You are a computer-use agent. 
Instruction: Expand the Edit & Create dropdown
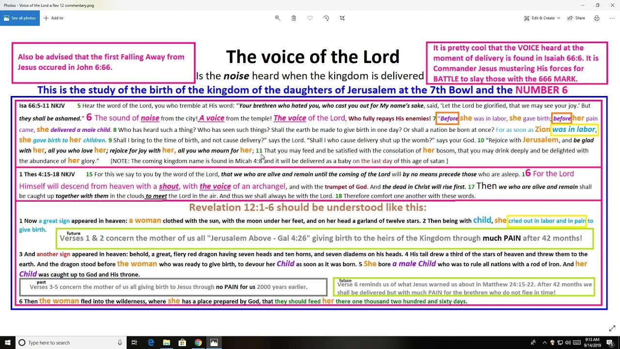(542, 18)
